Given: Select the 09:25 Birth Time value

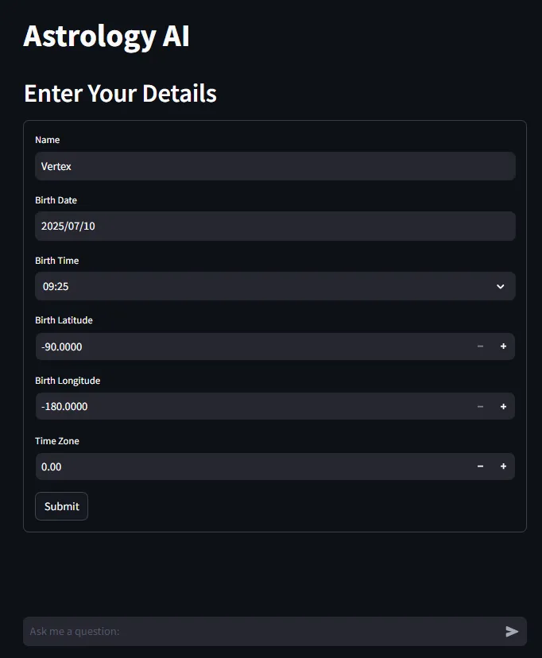Looking at the screenshot, I should click(56, 286).
